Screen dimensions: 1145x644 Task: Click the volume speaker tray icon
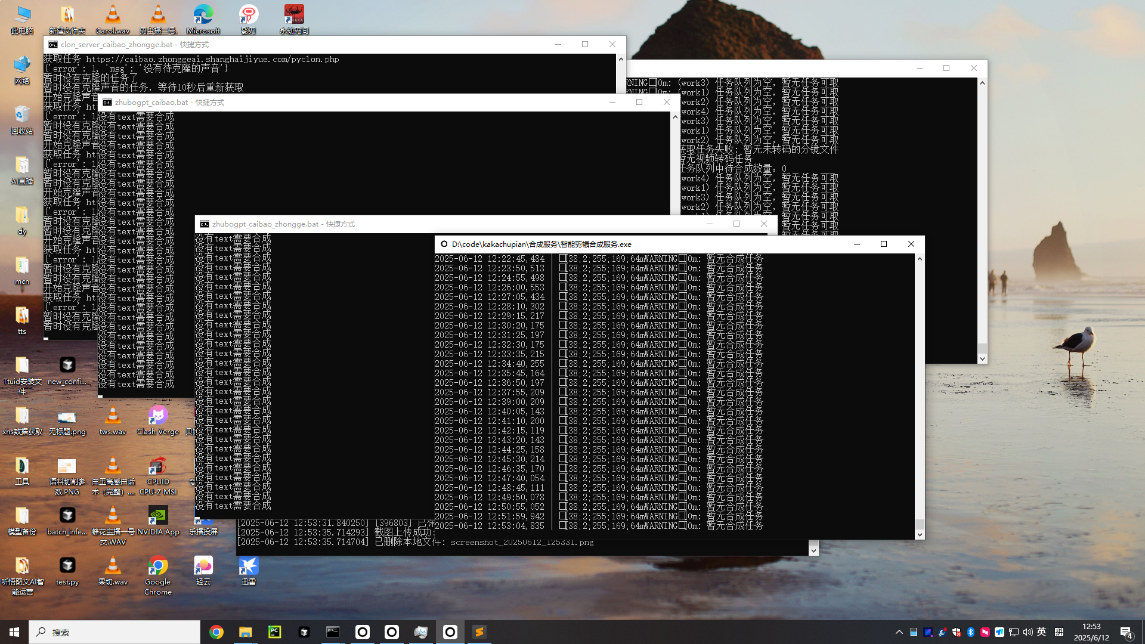point(1028,632)
